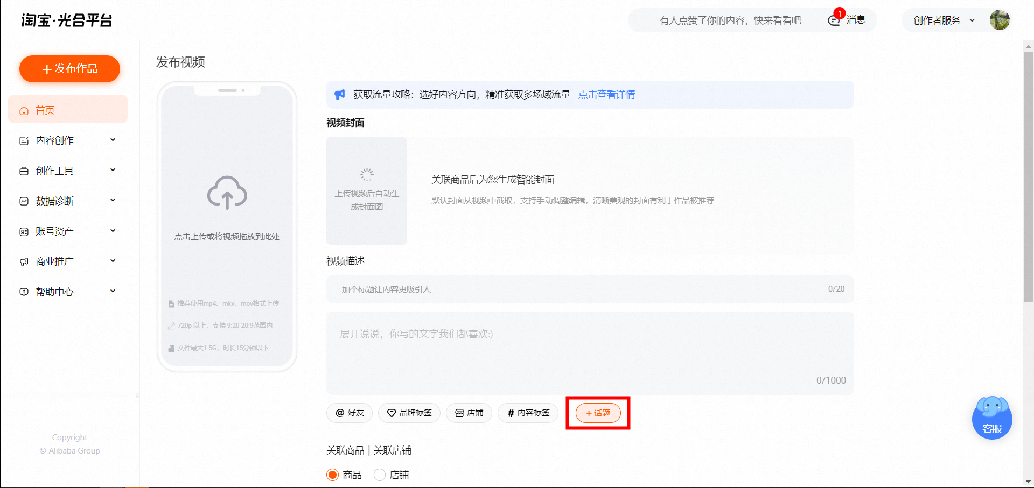The width and height of the screenshot is (1034, 488).
Task: Click the blue megaphone icon in tip banner
Action: 339,95
